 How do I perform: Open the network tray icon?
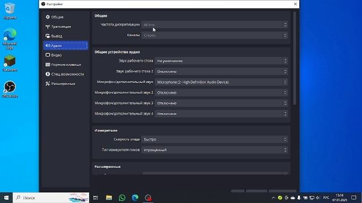[312, 198]
